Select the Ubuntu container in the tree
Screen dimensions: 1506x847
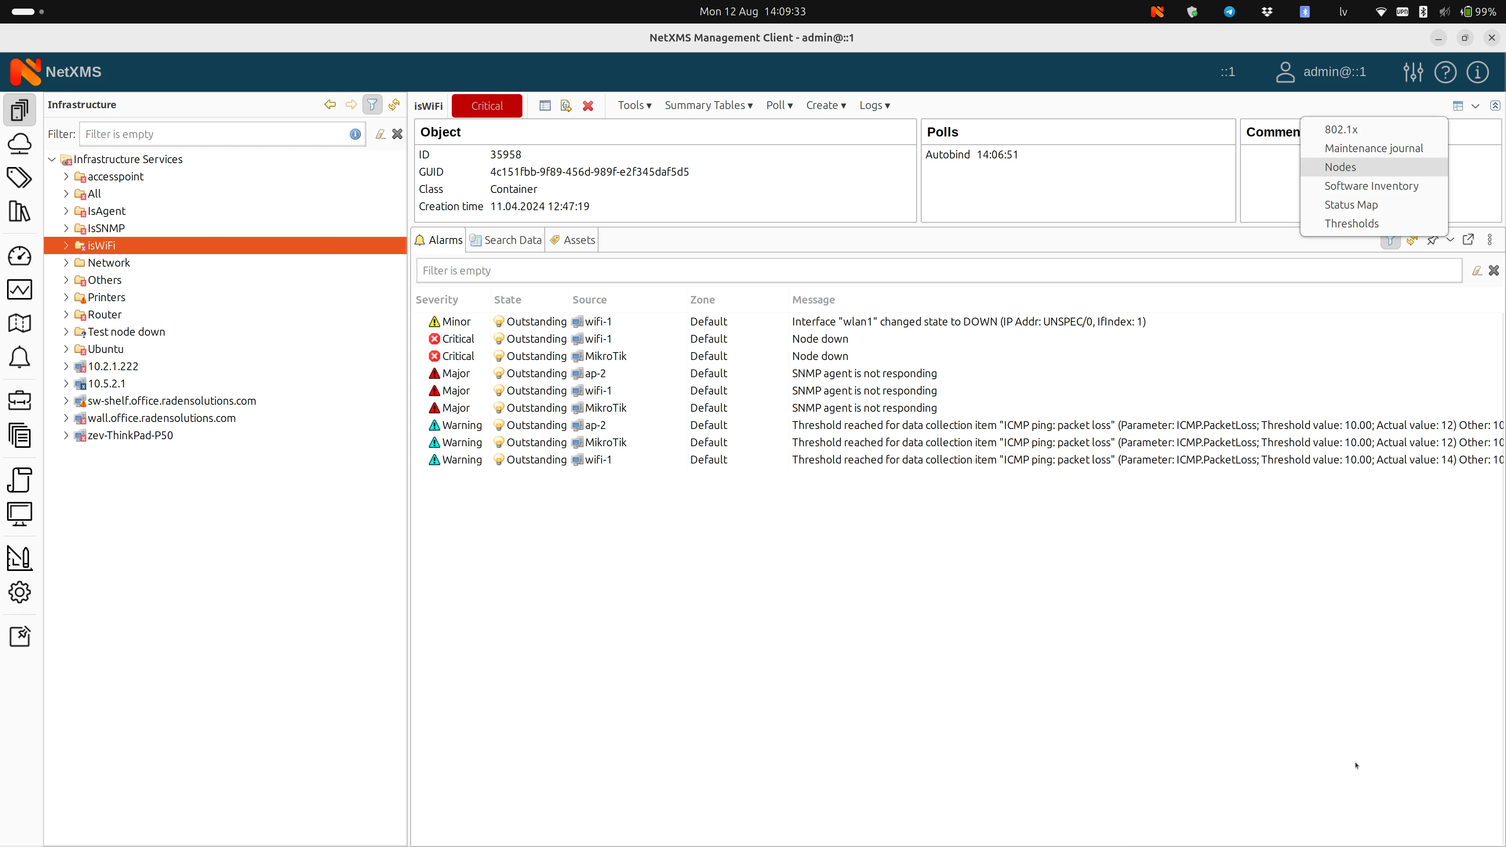[105, 349]
